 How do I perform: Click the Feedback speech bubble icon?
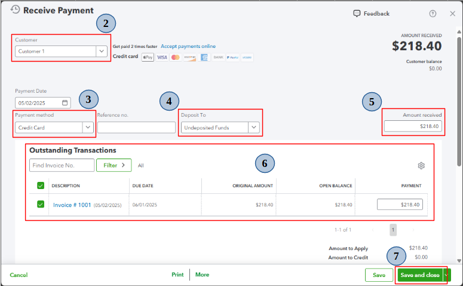click(x=357, y=14)
